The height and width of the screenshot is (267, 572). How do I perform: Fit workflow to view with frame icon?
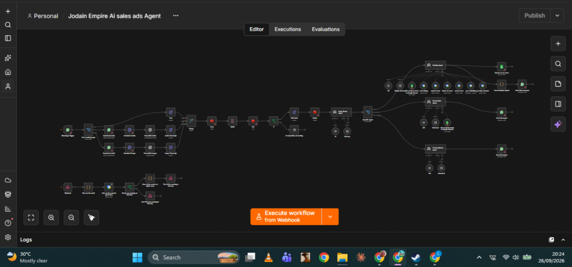(x=31, y=217)
